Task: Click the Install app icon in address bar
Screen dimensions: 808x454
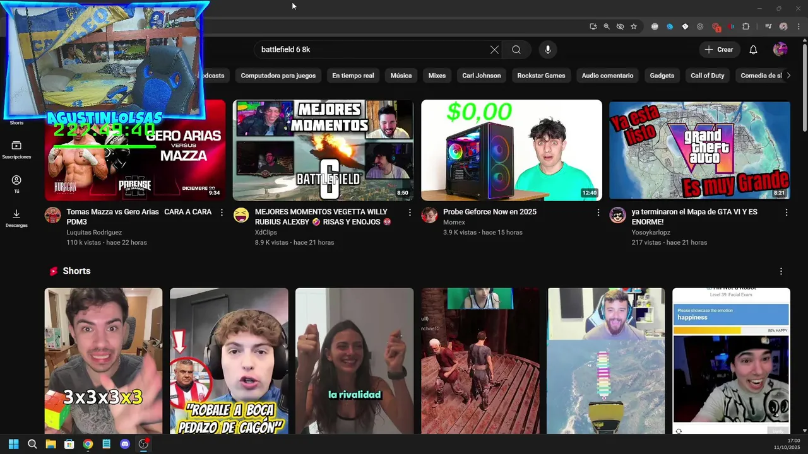Action: tap(593, 26)
